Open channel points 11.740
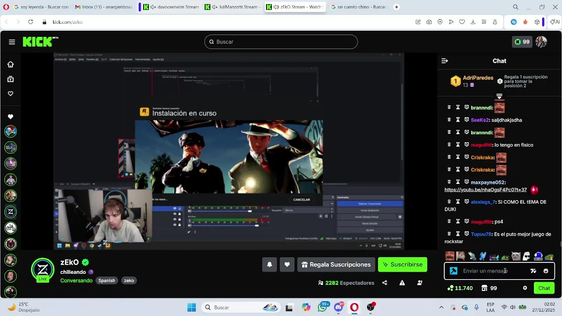This screenshot has height=316, width=562. (460, 288)
